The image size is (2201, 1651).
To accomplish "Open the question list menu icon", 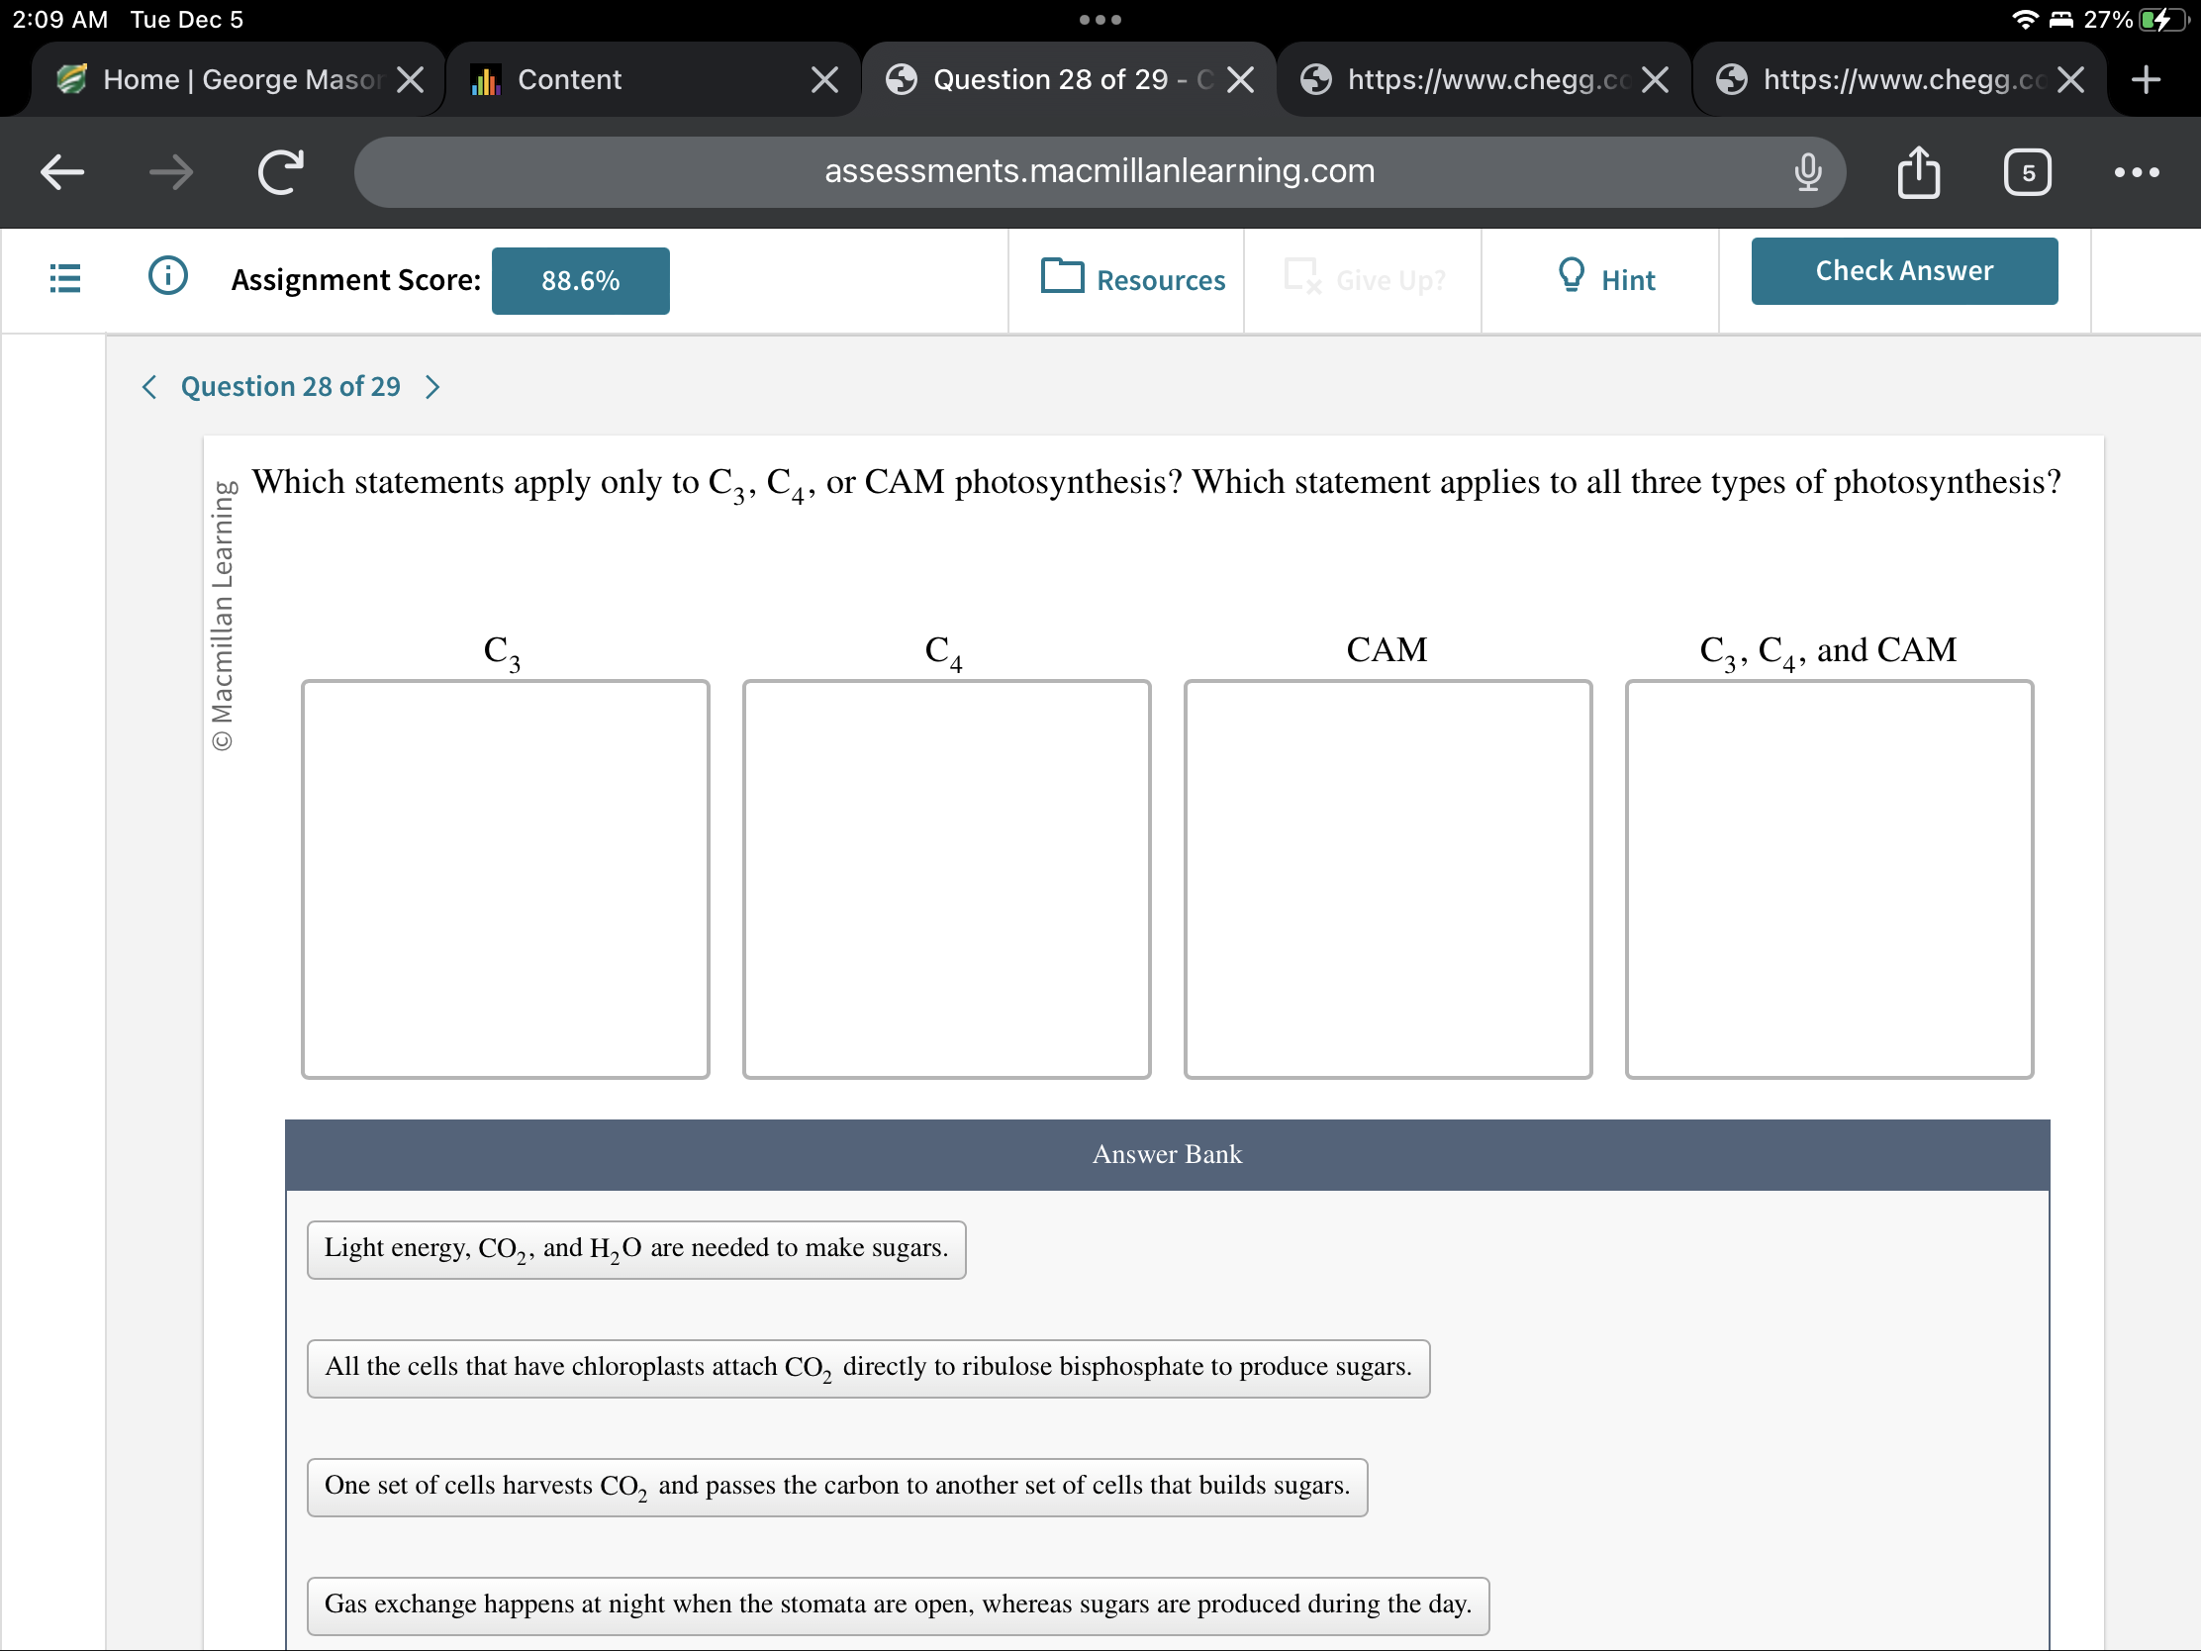I will coord(64,279).
